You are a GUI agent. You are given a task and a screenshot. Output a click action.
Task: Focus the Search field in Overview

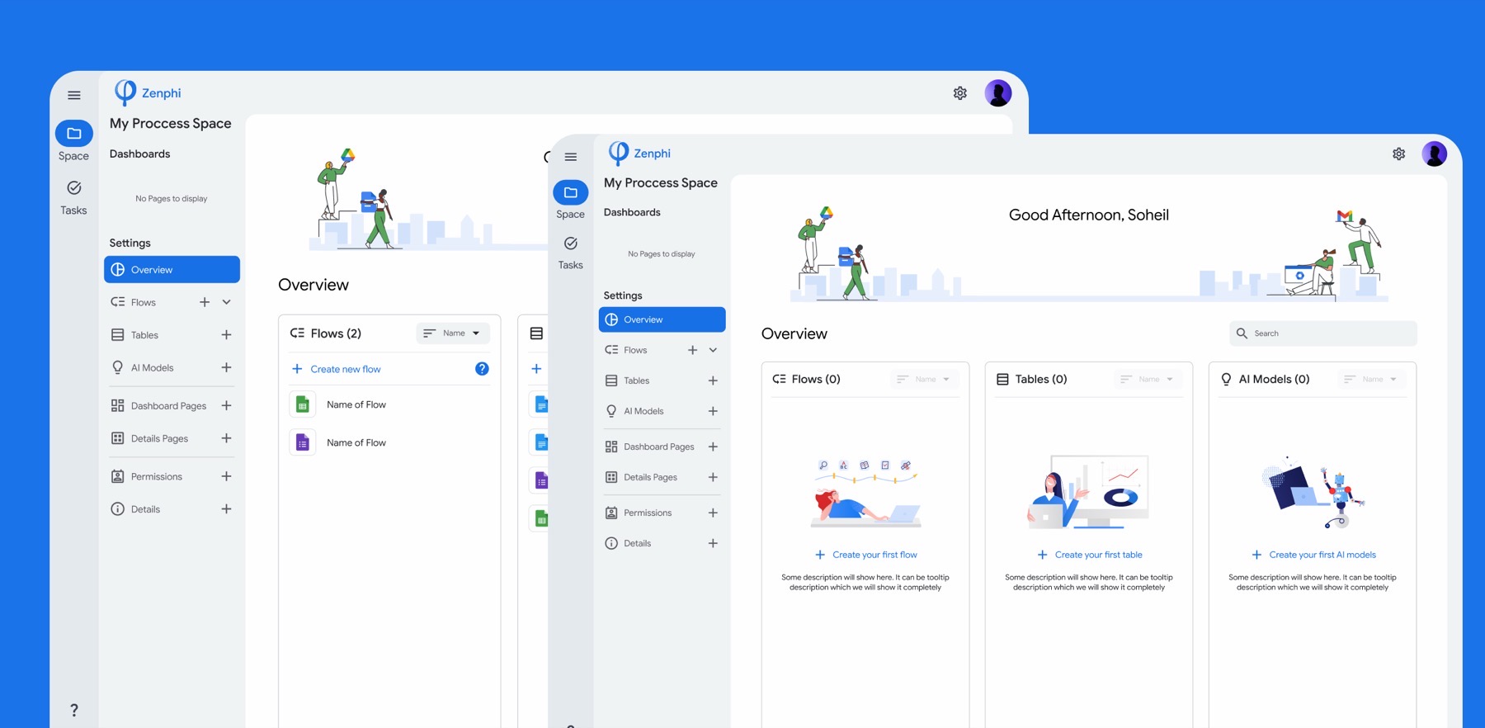[1322, 333]
